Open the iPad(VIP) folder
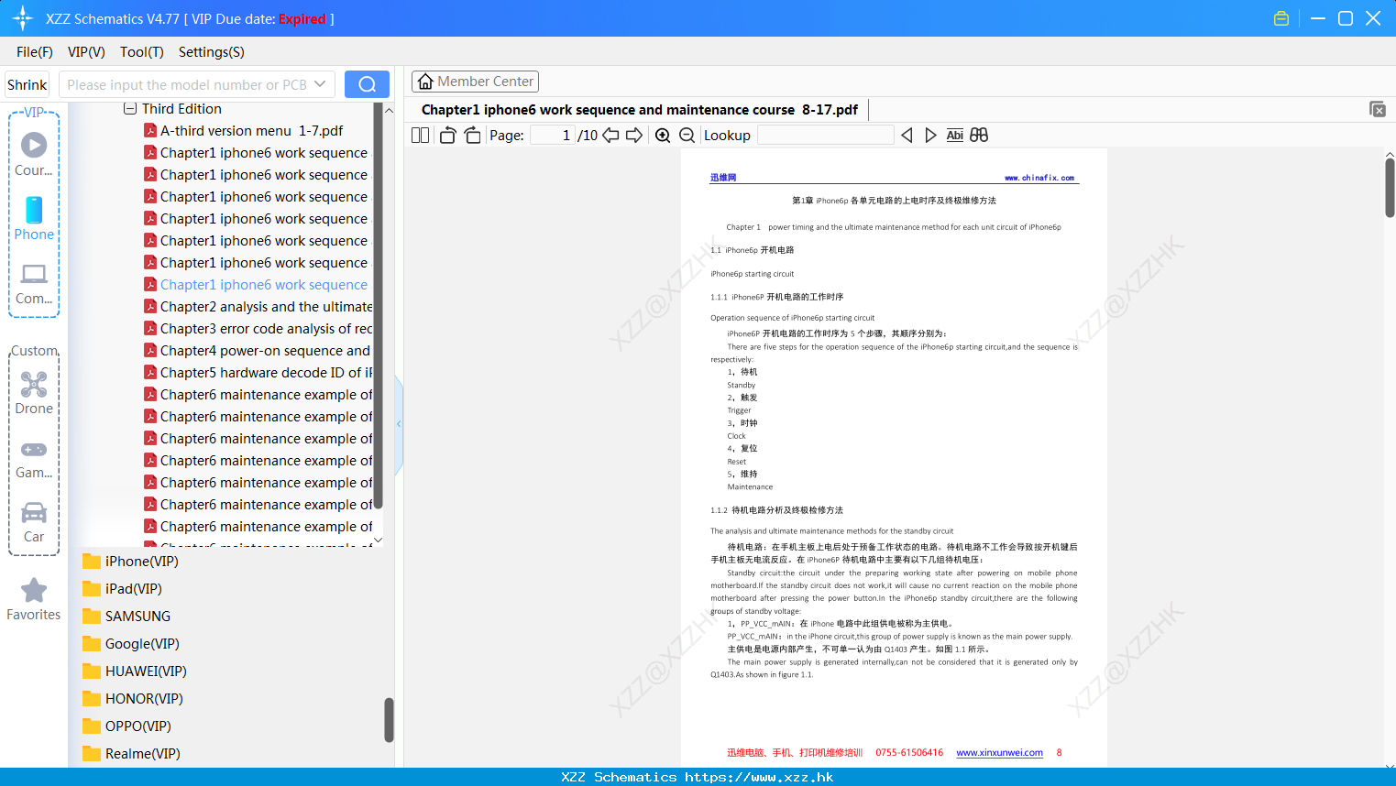Image resolution: width=1396 pixels, height=786 pixels. pos(122,589)
